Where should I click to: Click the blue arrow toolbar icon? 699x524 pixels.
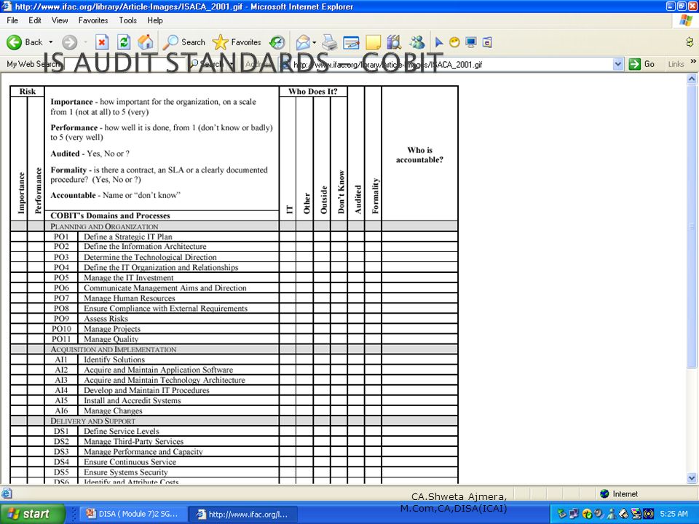tap(439, 42)
